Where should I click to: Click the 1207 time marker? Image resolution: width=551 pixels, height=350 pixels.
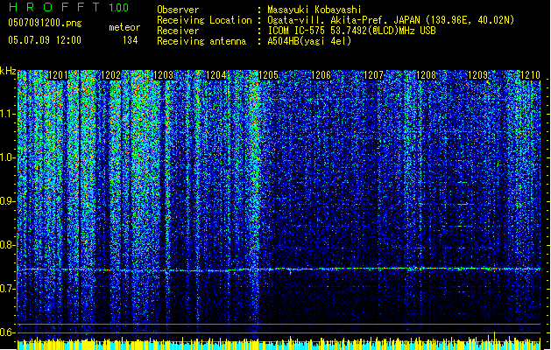tap(373, 75)
